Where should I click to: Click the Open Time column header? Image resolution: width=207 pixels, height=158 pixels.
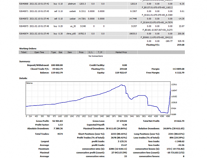(39, 52)
